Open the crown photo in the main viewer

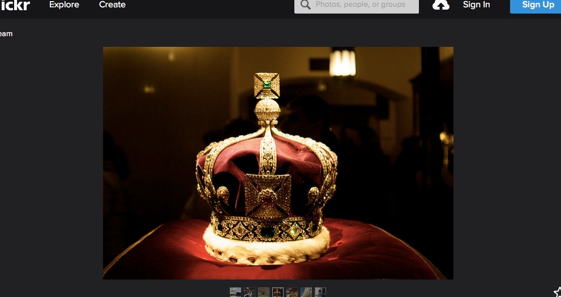[x=278, y=163]
